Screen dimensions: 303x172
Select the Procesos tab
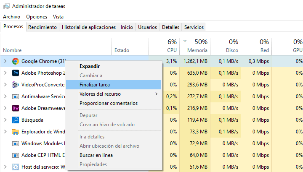[x=13, y=26]
